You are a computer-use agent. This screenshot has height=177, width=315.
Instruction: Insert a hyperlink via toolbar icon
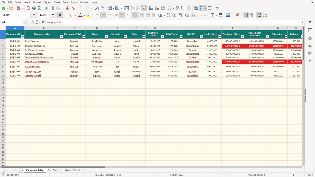point(177,8)
